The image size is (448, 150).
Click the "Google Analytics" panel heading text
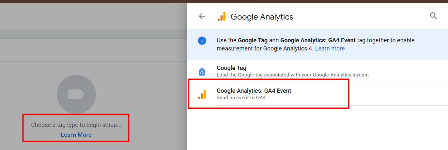(x=262, y=17)
